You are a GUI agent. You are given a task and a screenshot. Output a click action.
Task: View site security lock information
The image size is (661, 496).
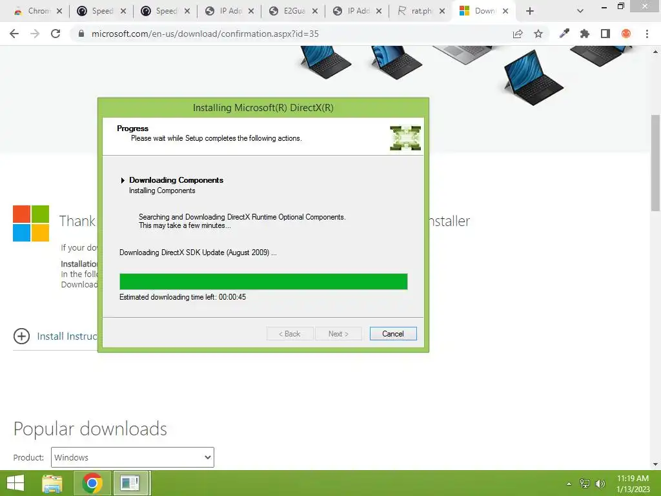(81, 34)
